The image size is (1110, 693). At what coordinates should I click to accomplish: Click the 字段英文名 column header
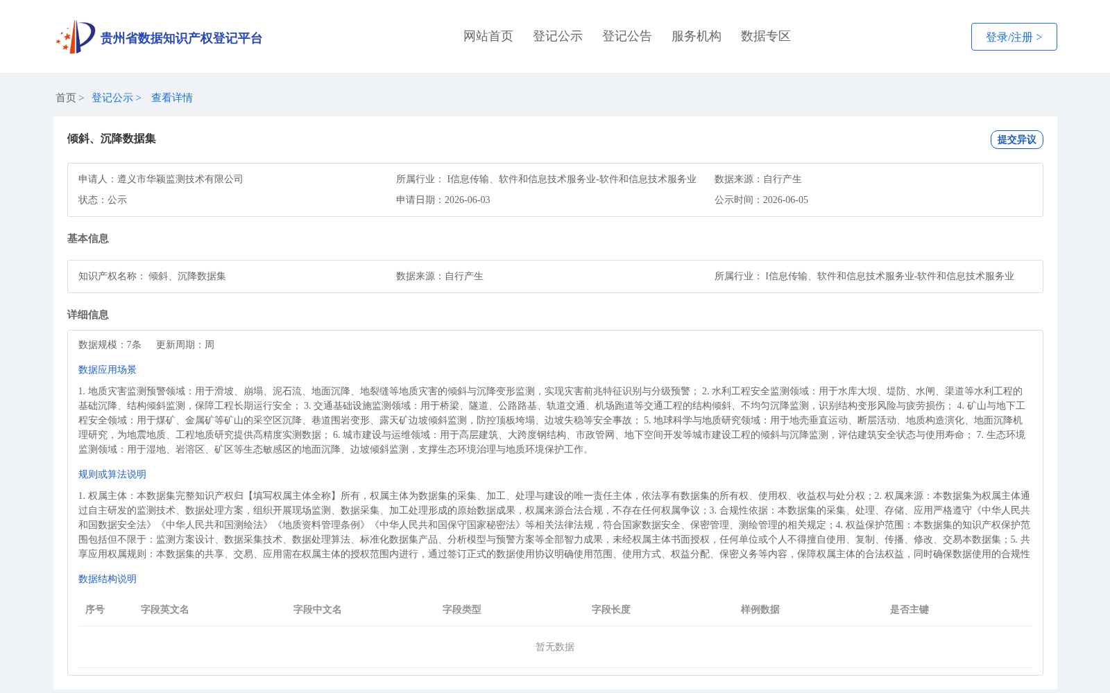pos(165,609)
